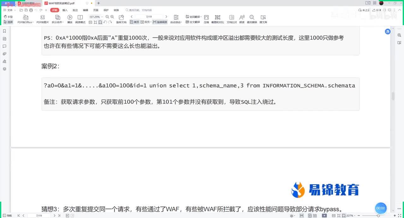404x218 pixels.
Task: Toggle fit-width page icon in toolbar
Action: [x=100, y=22]
